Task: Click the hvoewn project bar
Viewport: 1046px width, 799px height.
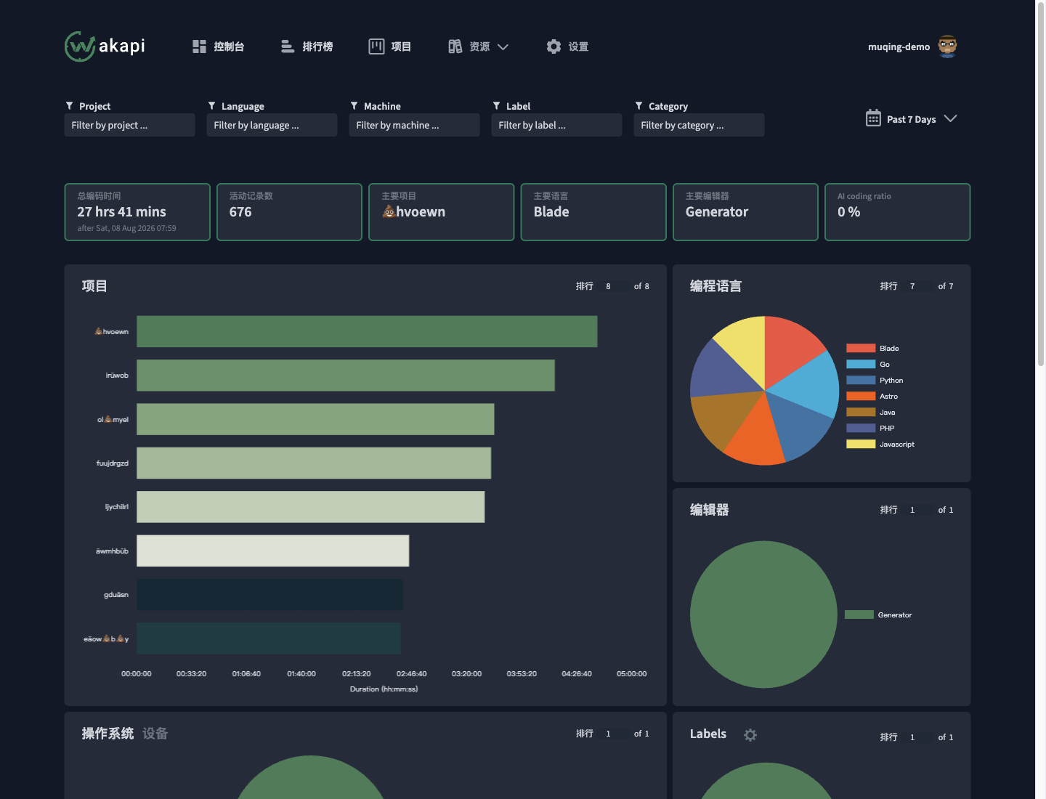Action: (x=367, y=331)
